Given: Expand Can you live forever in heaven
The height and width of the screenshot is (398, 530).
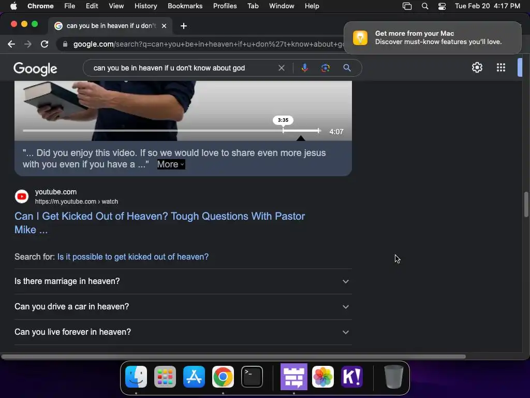Looking at the screenshot, I should click(x=183, y=332).
